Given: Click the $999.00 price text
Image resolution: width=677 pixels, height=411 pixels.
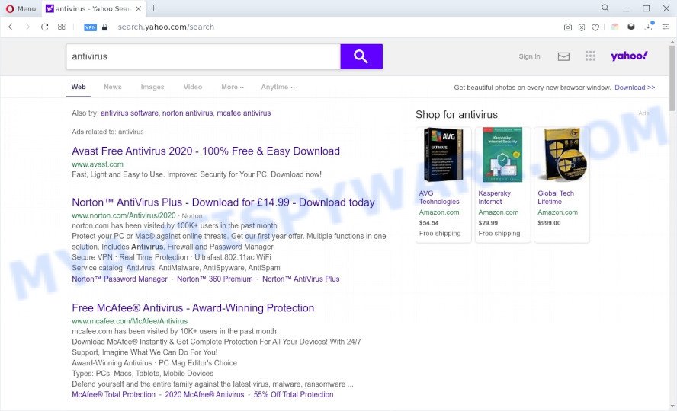Looking at the screenshot, I should coord(549,223).
